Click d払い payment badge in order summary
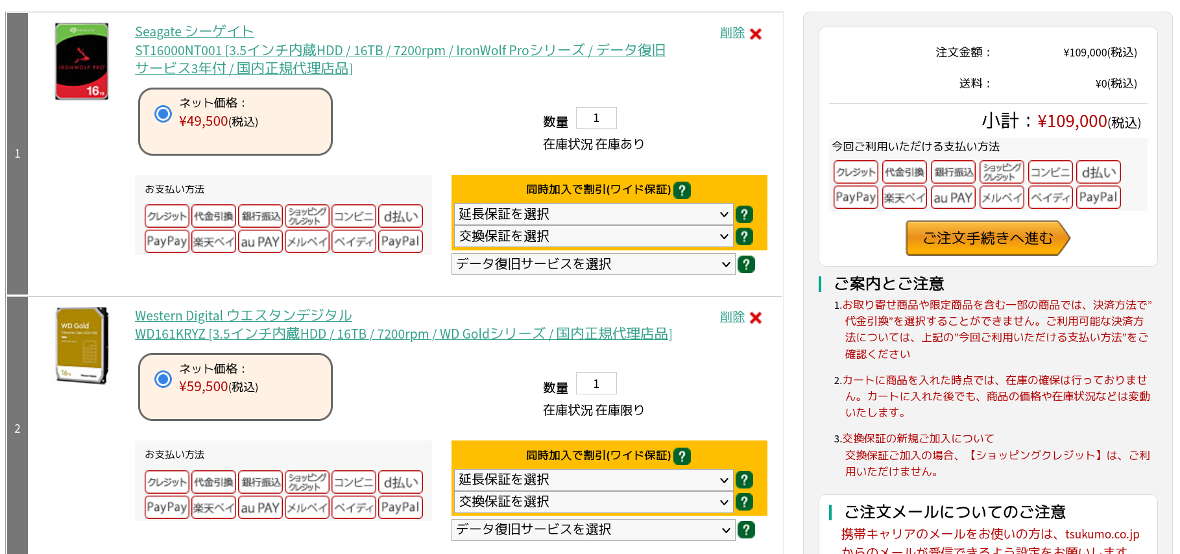This screenshot has height=554, width=1180. click(1098, 172)
